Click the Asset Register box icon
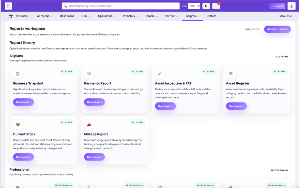 point(231,74)
